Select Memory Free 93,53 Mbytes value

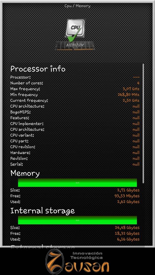point(127,196)
